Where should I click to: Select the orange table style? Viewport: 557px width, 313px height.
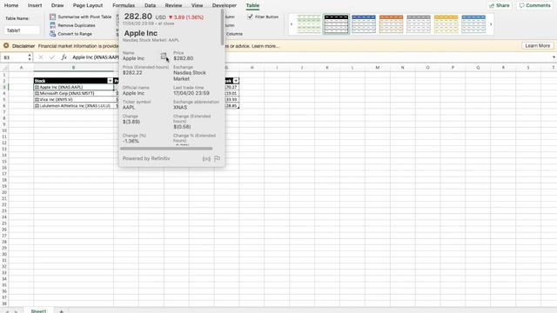(x=391, y=24)
